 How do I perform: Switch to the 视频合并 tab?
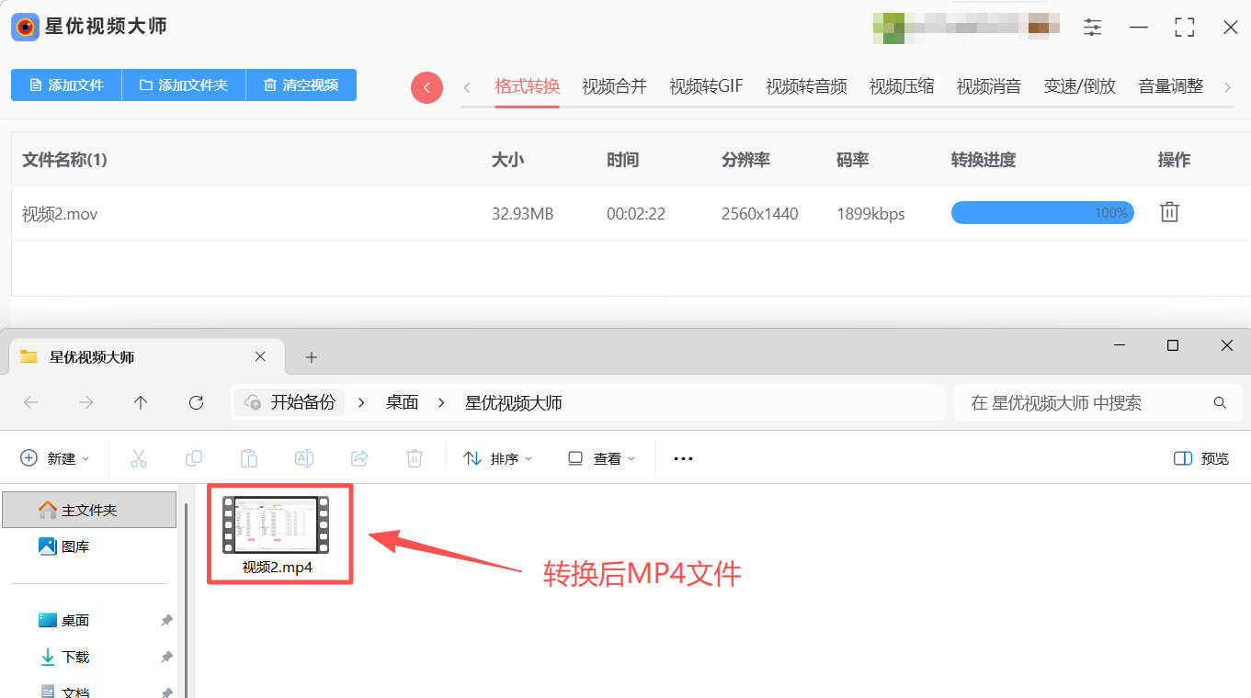click(x=615, y=86)
